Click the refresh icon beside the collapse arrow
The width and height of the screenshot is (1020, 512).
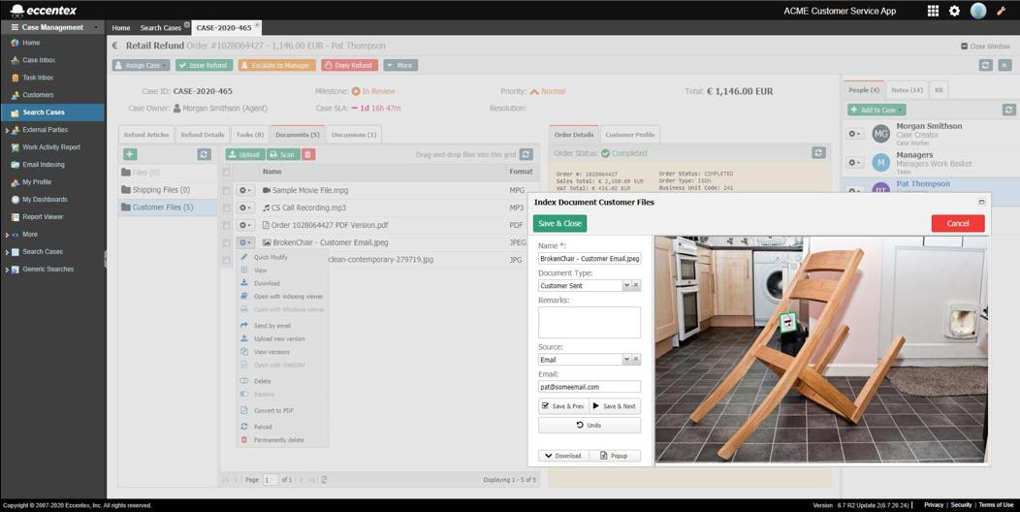[985, 65]
